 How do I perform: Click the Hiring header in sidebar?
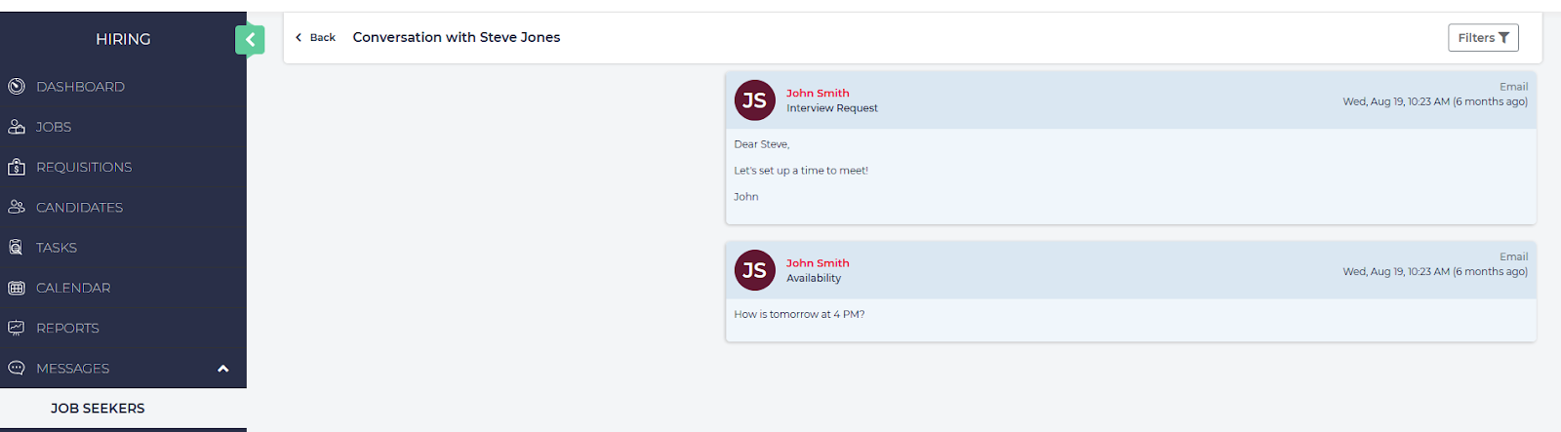[123, 40]
